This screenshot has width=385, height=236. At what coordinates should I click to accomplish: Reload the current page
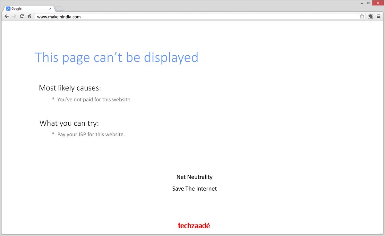click(22, 16)
